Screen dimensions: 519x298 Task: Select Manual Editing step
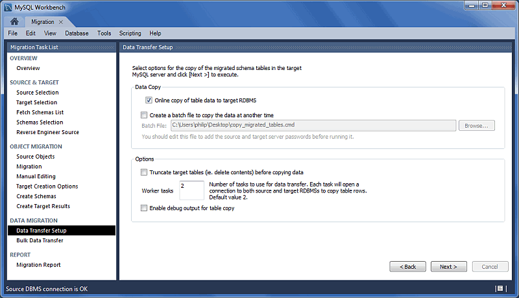(36, 176)
